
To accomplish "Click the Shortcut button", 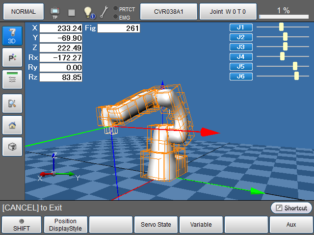I will click(x=291, y=208).
